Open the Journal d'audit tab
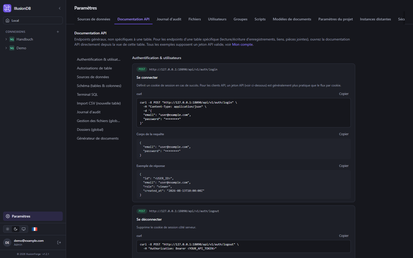Viewport: 413px width, 258px height. (x=169, y=19)
